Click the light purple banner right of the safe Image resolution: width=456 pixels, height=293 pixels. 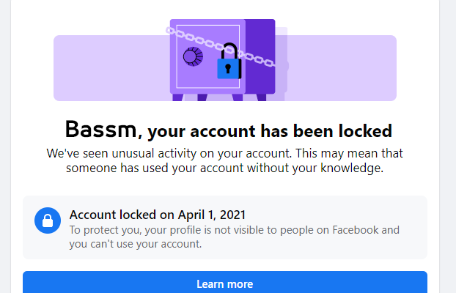(342, 68)
